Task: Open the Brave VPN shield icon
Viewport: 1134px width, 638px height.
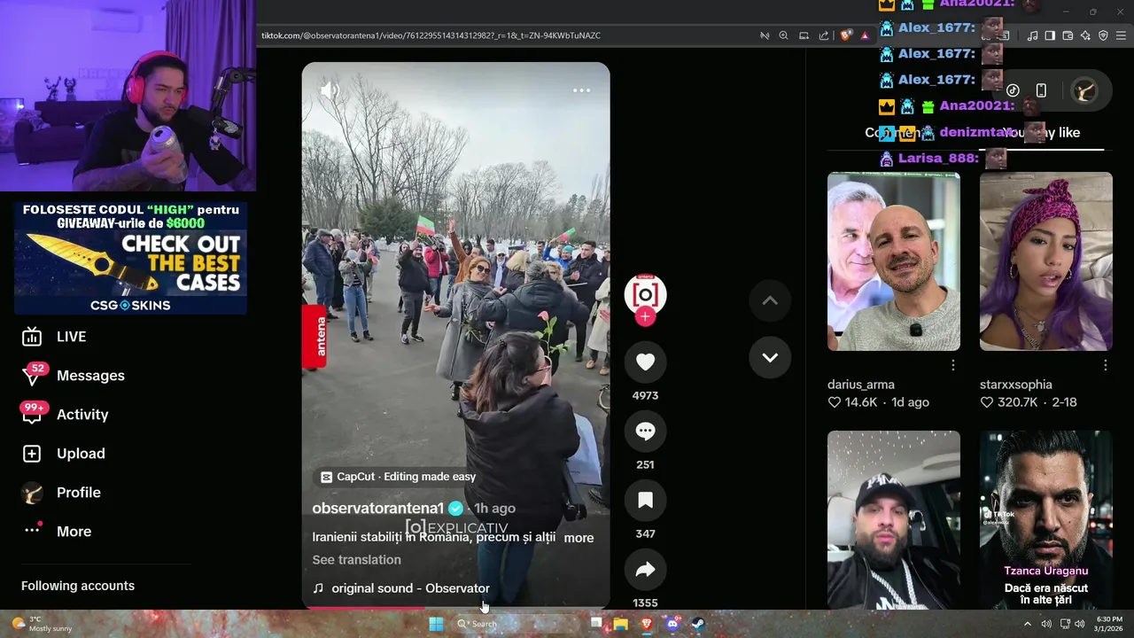Action: (x=1103, y=35)
